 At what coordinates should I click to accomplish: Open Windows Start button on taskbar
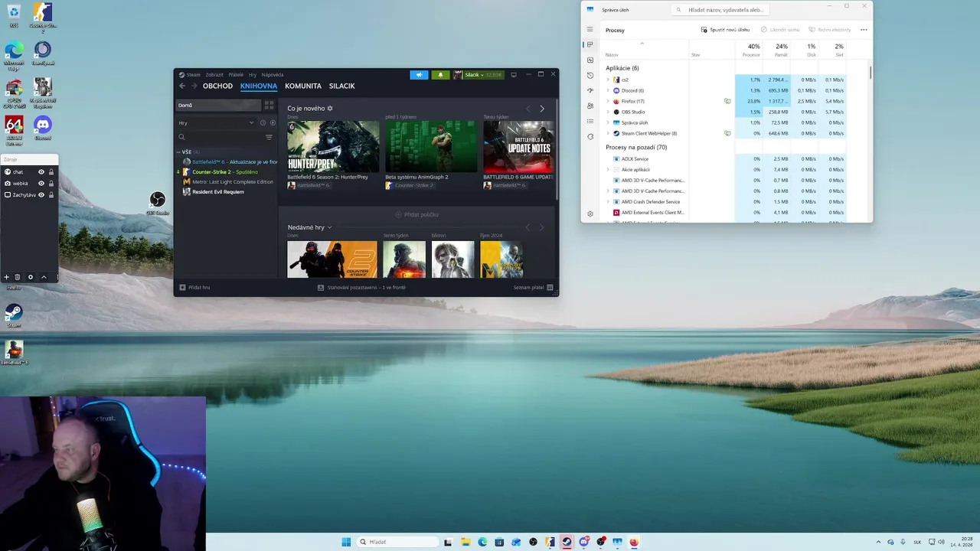346,542
